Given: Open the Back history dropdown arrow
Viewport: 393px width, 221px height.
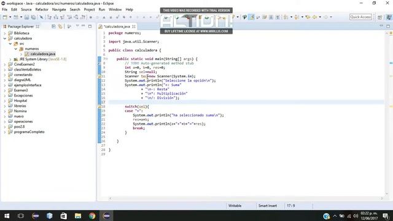Looking at the screenshot, I should coord(320,17).
